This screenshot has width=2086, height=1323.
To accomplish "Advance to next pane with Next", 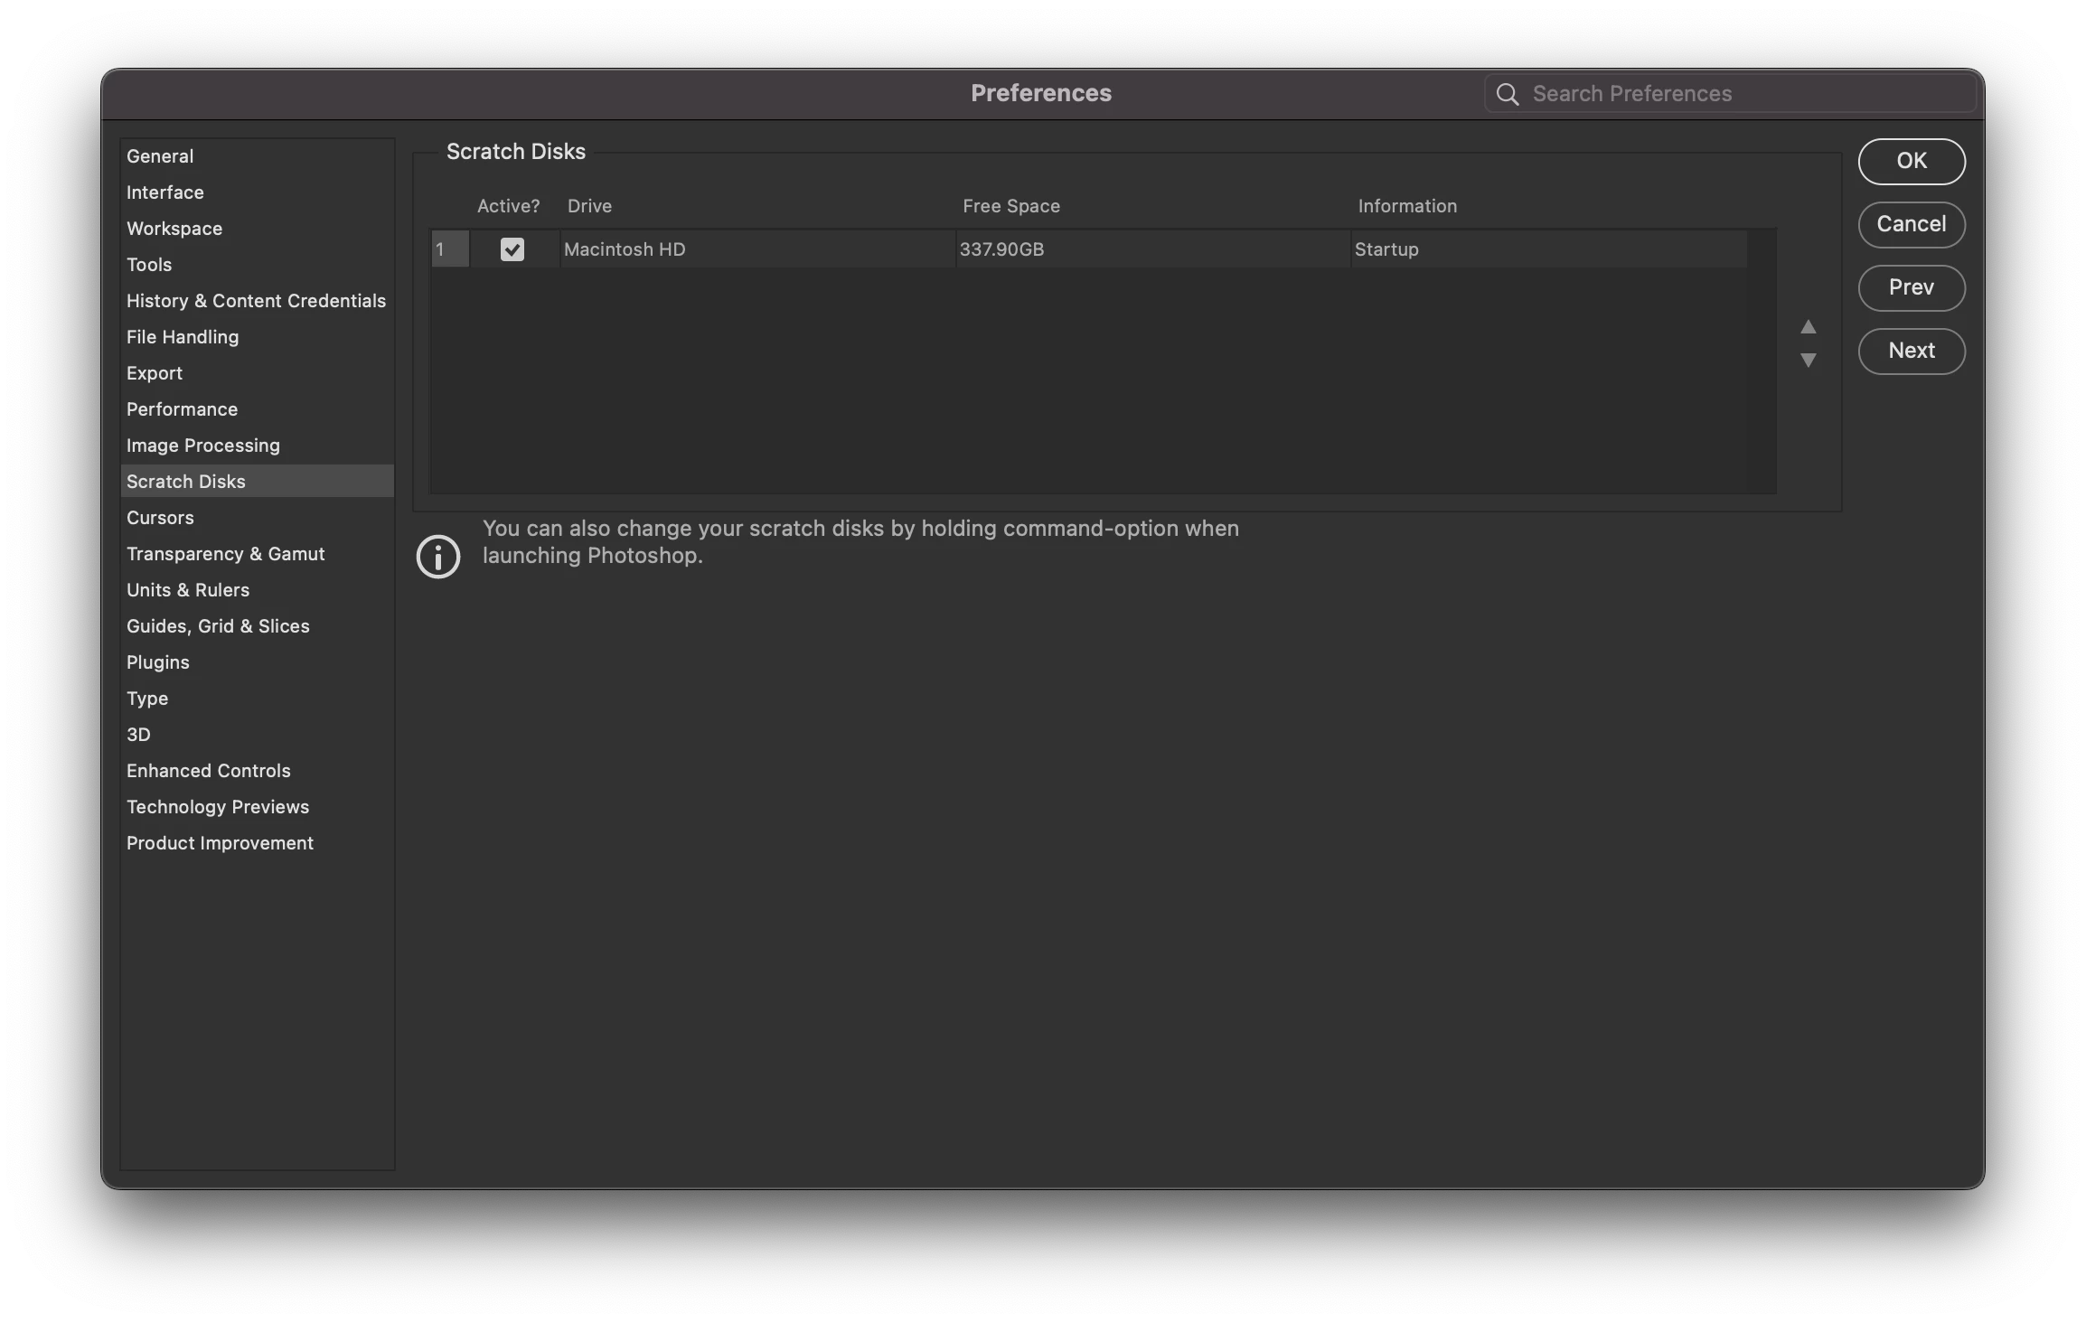I will pos(1911,351).
